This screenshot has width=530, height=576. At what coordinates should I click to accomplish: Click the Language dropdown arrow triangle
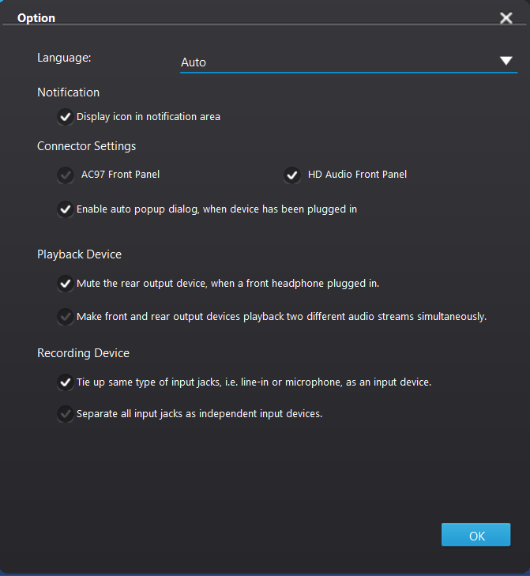point(506,61)
